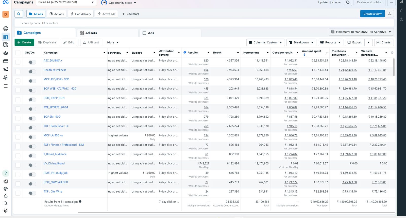Click the add column plus icon
The height and width of the screenshot is (218, 406).
click(x=392, y=53)
